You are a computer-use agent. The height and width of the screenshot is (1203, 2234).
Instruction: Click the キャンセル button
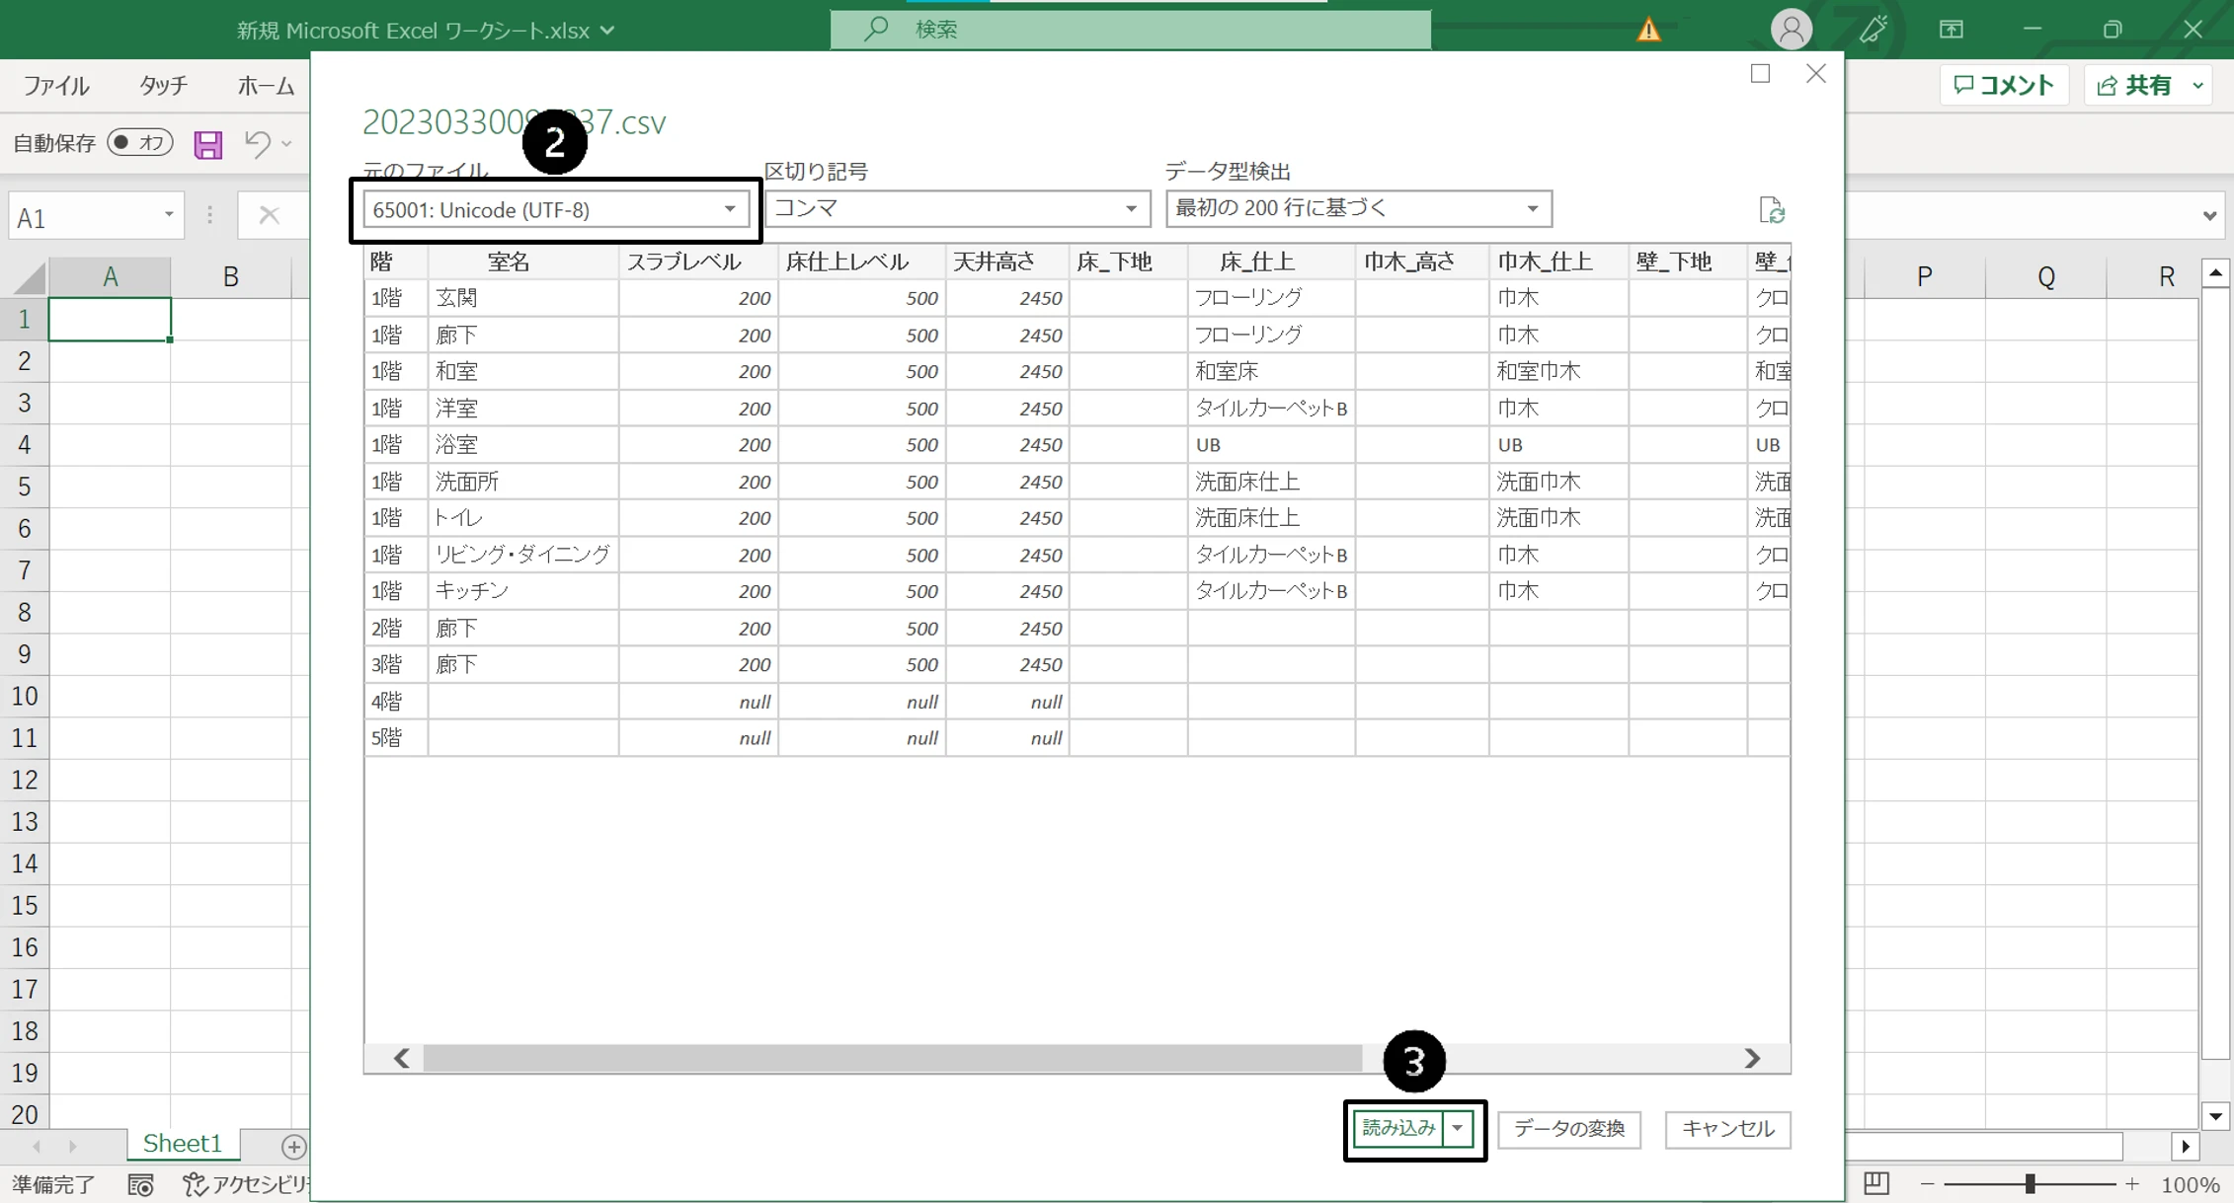[x=1727, y=1129]
